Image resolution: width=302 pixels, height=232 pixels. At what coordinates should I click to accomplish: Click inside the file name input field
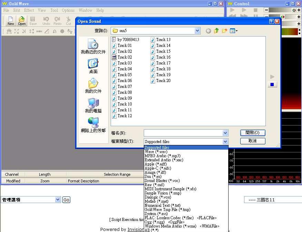pyautogui.click(x=183, y=133)
